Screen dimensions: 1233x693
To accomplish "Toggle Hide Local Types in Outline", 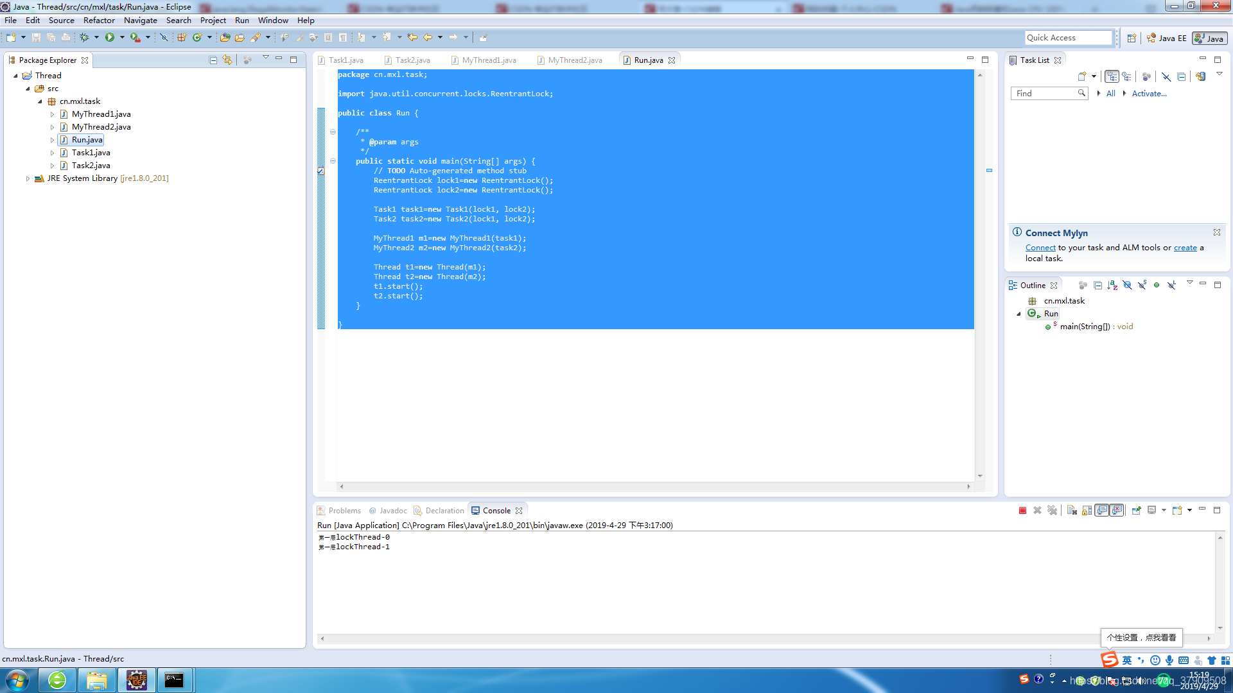I will pyautogui.click(x=1171, y=286).
